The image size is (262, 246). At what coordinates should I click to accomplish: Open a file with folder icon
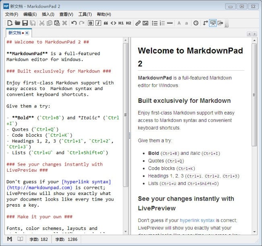(x=17, y=23)
